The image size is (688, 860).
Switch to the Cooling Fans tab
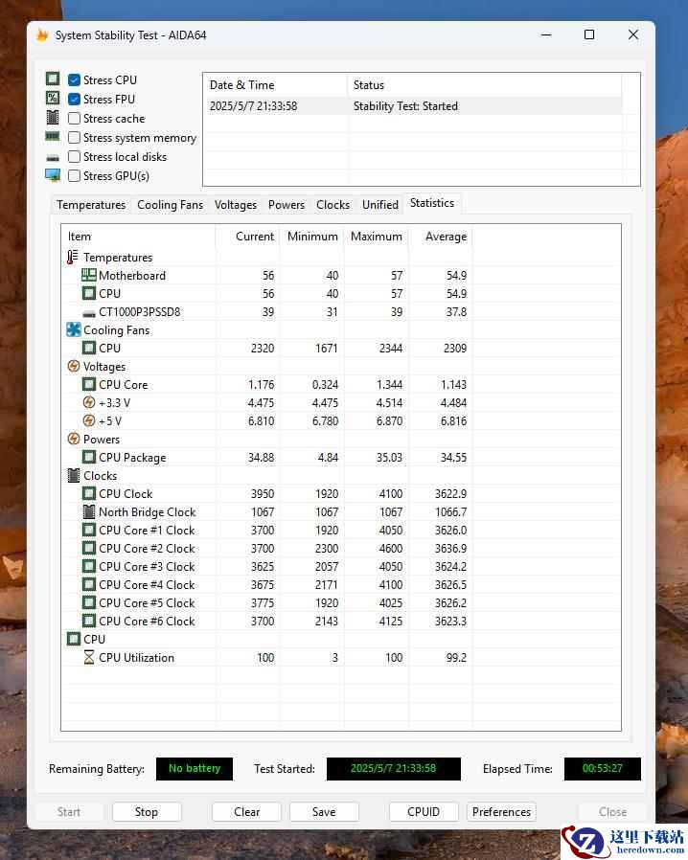[170, 205]
